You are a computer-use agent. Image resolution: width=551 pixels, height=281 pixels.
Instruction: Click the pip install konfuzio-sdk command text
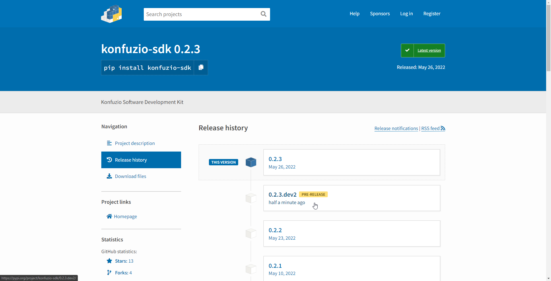[148, 68]
